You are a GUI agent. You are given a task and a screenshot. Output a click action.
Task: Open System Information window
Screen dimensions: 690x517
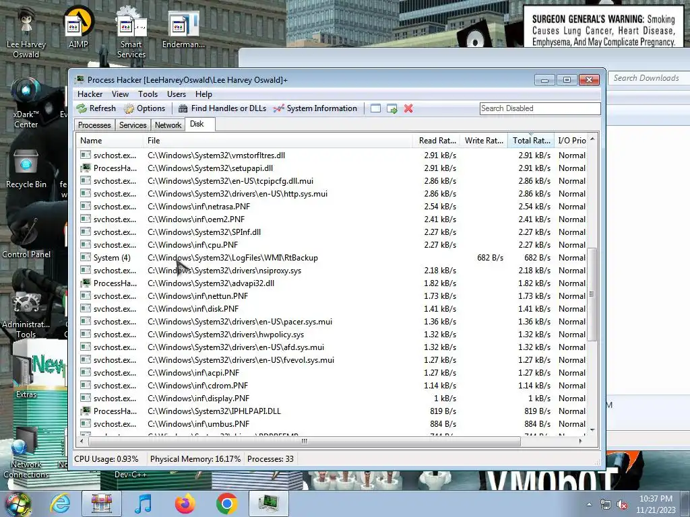click(315, 108)
